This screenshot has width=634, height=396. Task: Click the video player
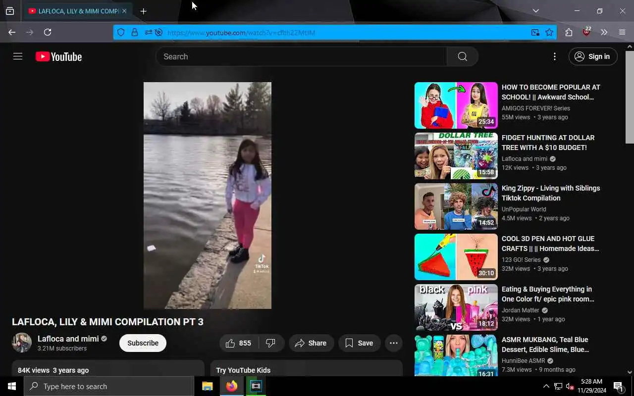(208, 196)
